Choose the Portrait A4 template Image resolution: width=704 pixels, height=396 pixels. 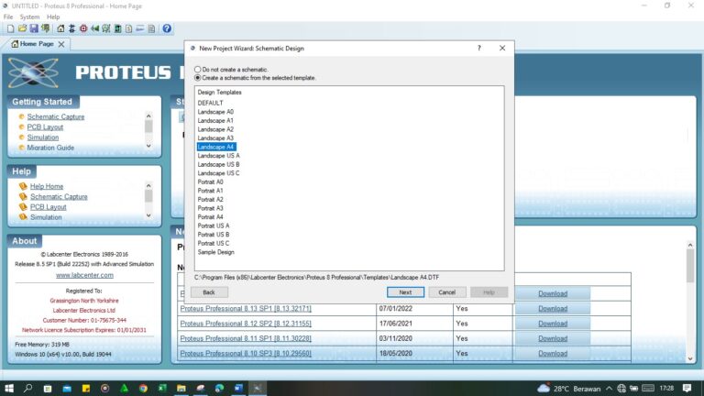point(210,217)
